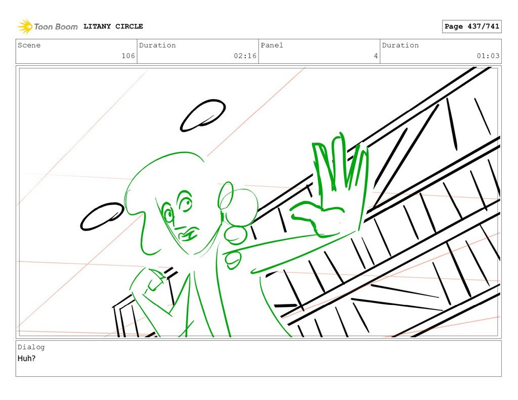Select the scene duration value 02:16

pos(245,56)
